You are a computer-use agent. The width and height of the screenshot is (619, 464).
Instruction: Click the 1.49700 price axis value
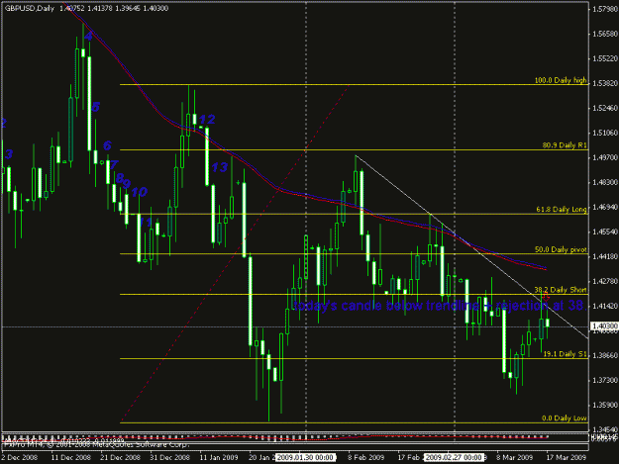[605, 157]
